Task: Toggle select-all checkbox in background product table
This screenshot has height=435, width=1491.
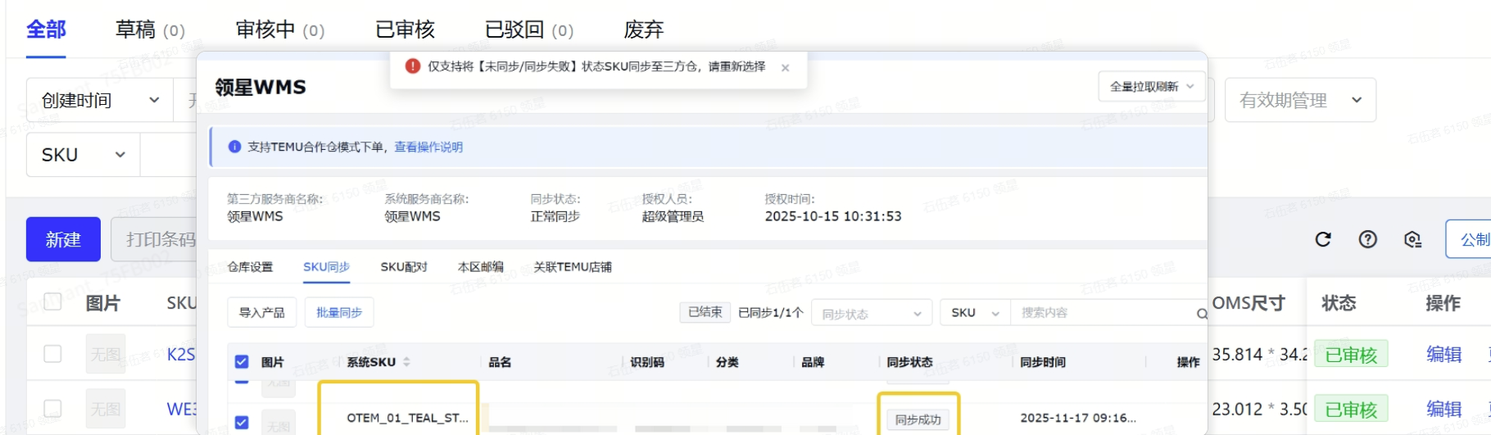Action: click(x=52, y=301)
